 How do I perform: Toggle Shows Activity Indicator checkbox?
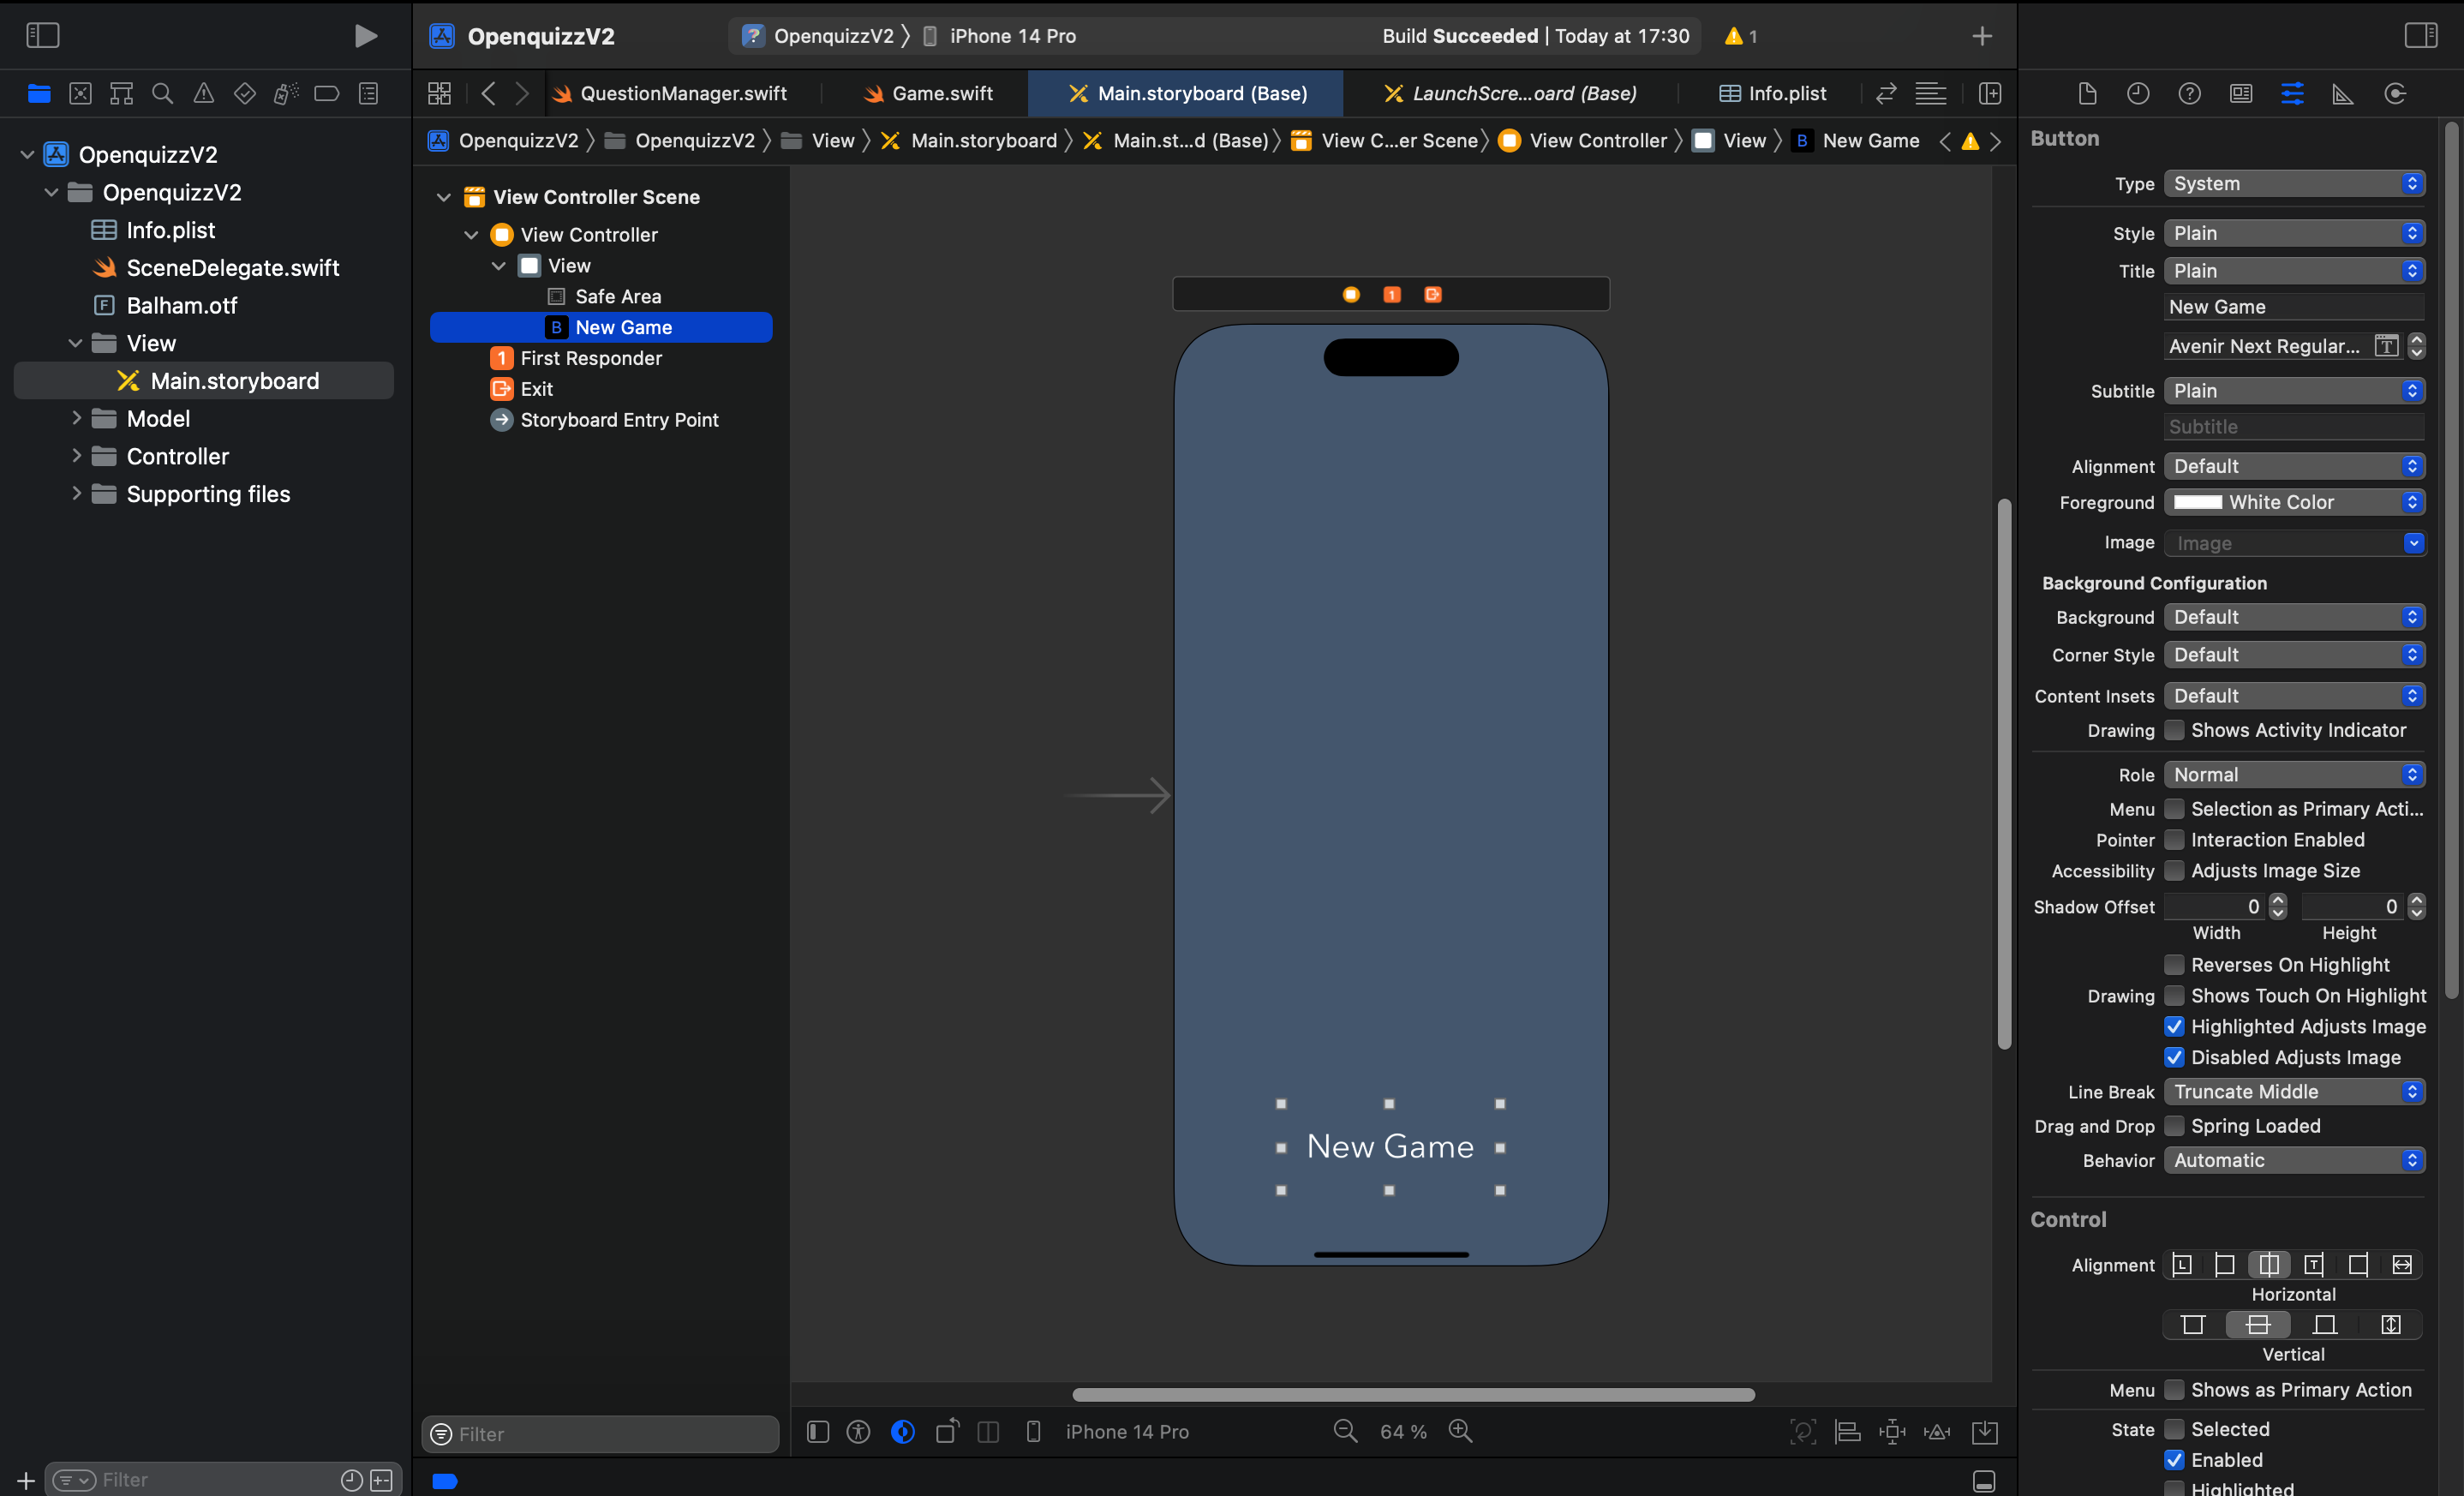[2174, 731]
